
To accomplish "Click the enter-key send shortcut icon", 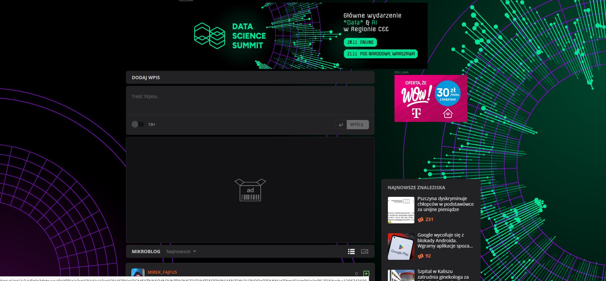I will [x=340, y=125].
